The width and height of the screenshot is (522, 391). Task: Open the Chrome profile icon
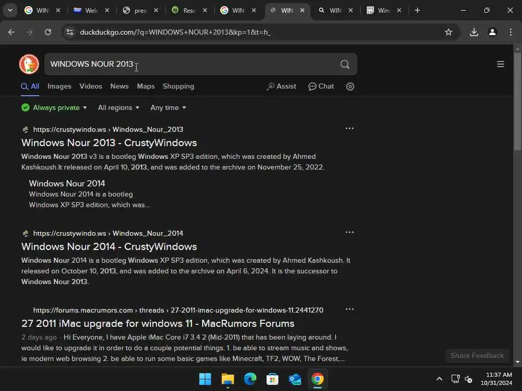click(x=492, y=32)
